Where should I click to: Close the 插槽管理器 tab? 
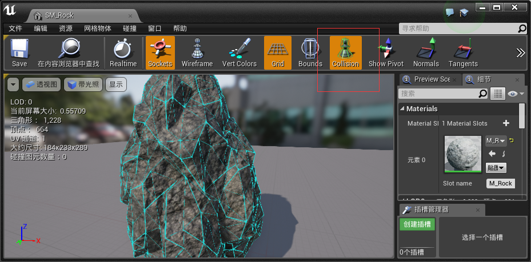click(x=477, y=210)
